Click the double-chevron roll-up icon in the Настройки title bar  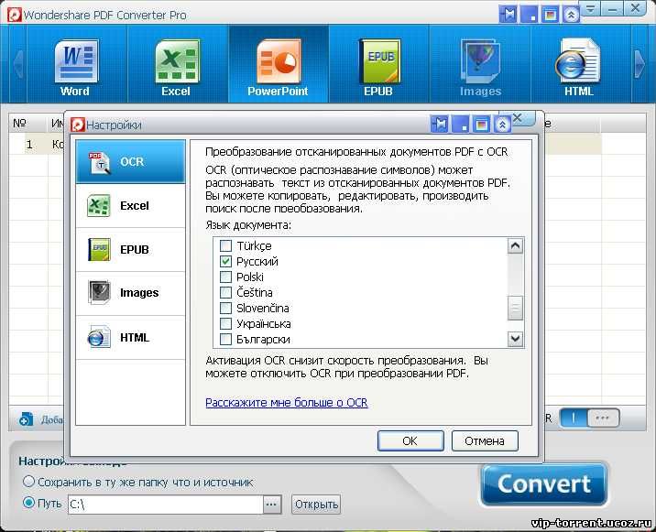502,125
